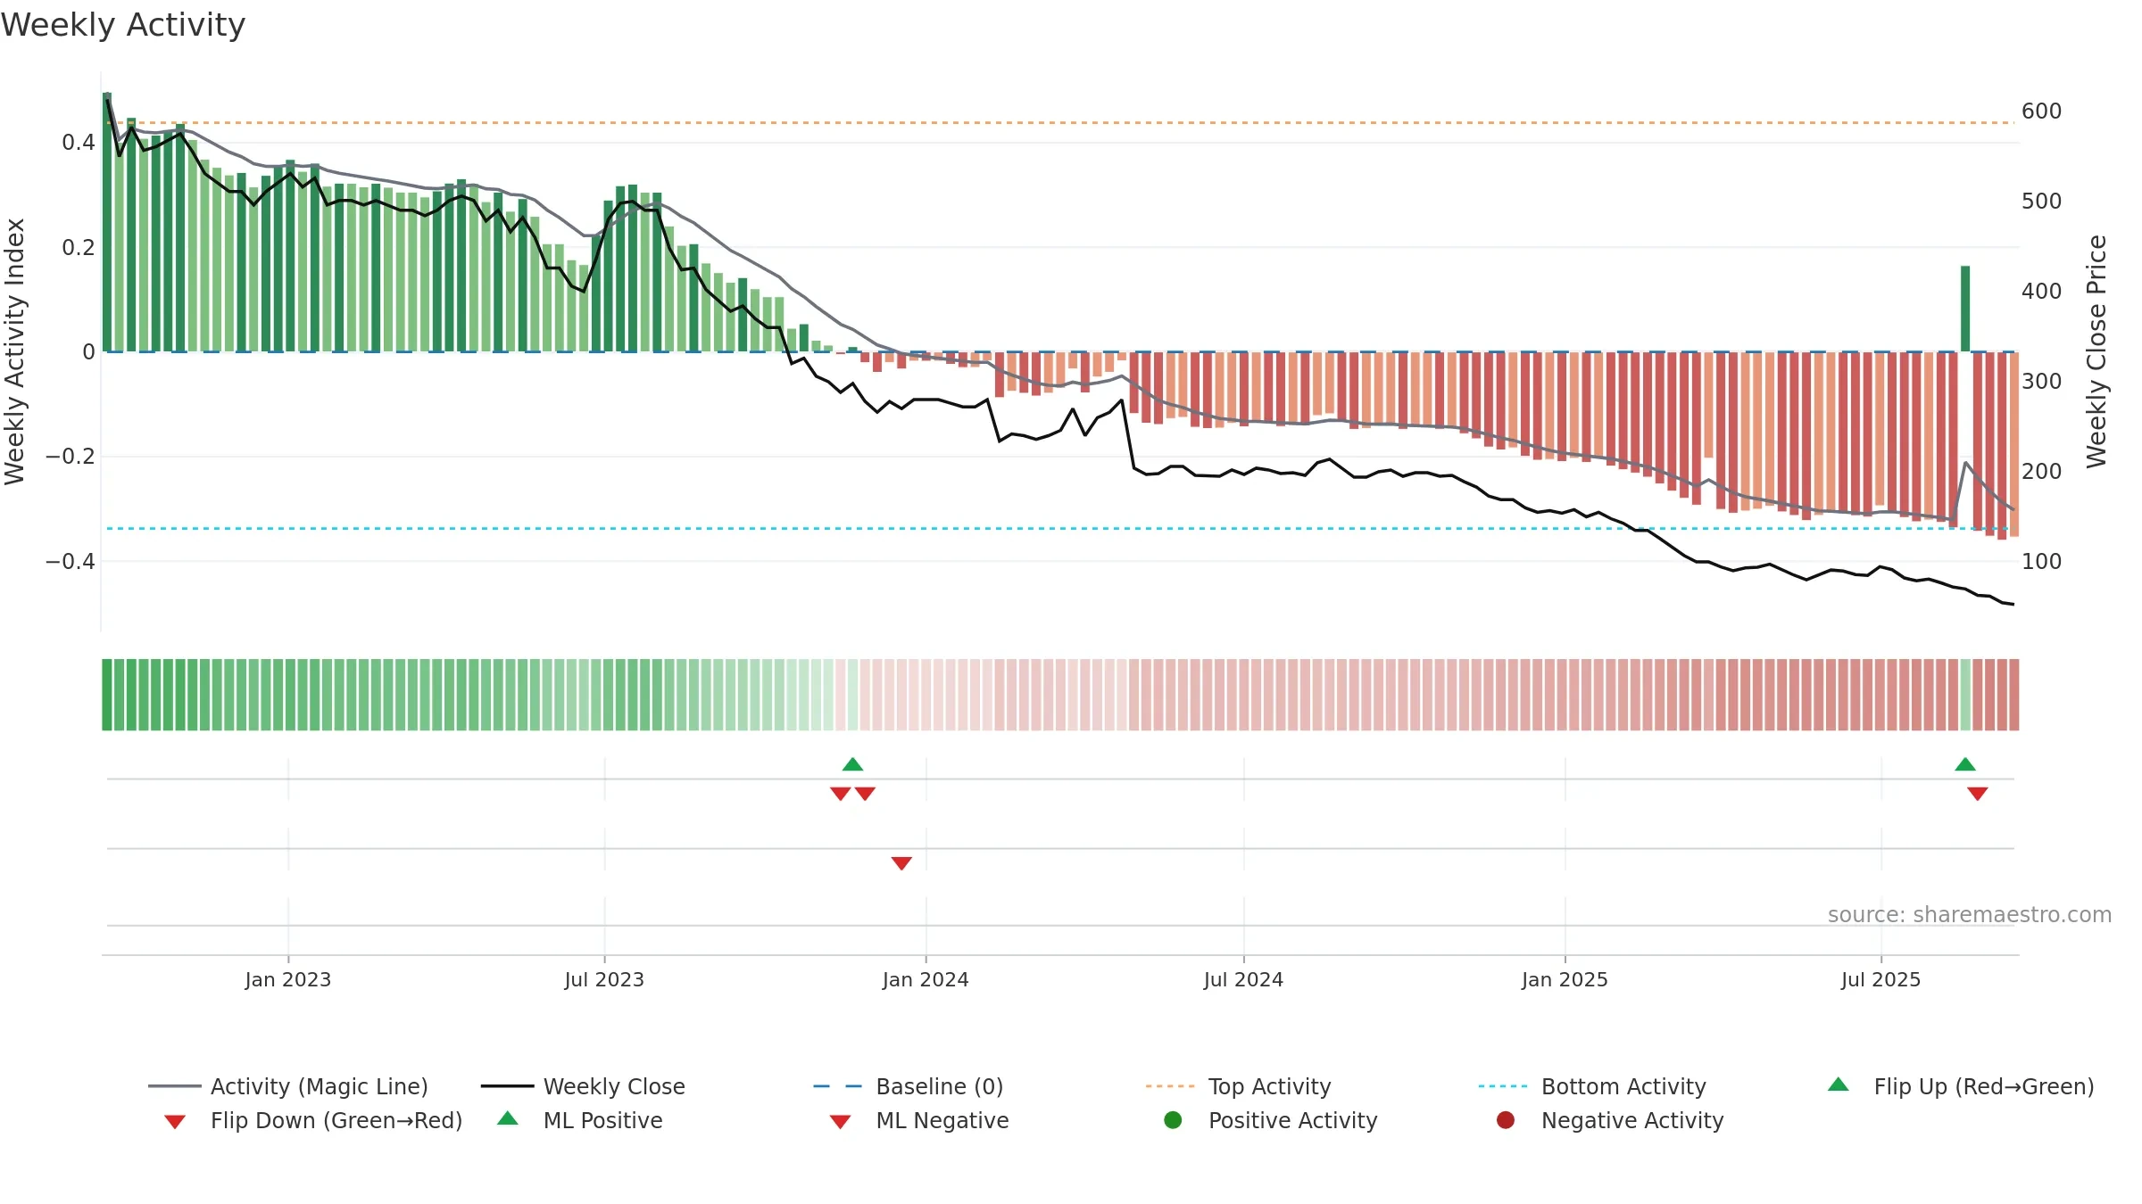Click the 0.4 tick on the activity axis
This screenshot has width=2142, height=1204.
coord(79,143)
